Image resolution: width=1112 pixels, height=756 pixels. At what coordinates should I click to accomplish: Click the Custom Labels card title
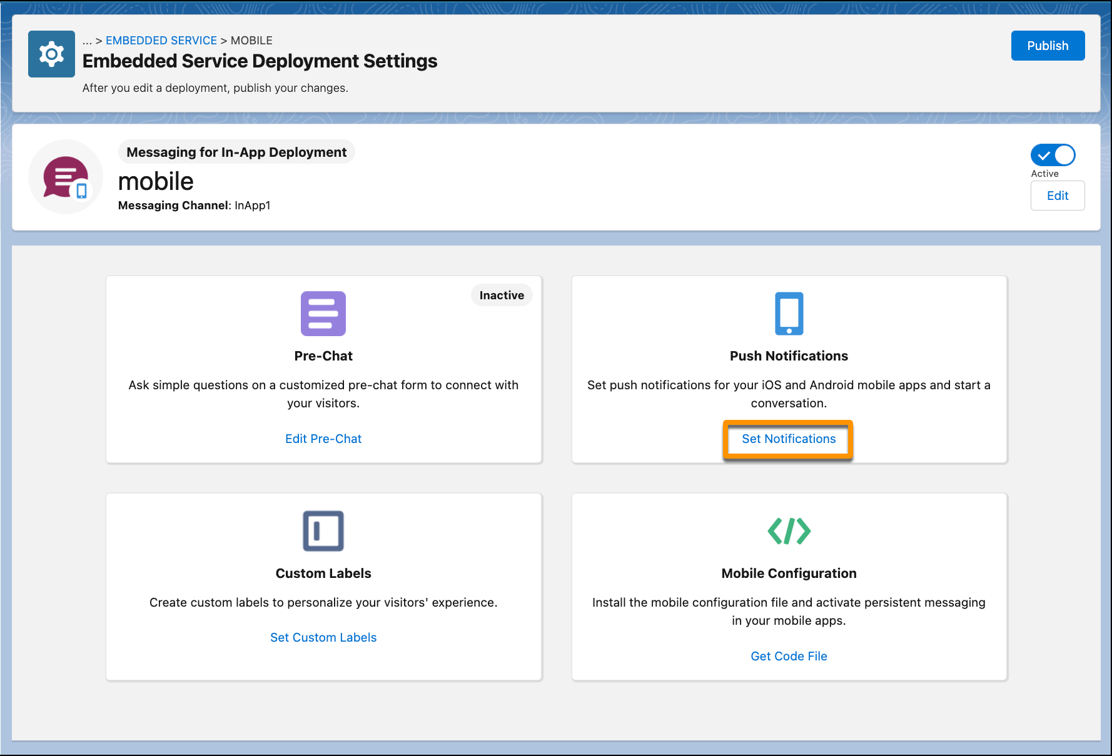(323, 574)
